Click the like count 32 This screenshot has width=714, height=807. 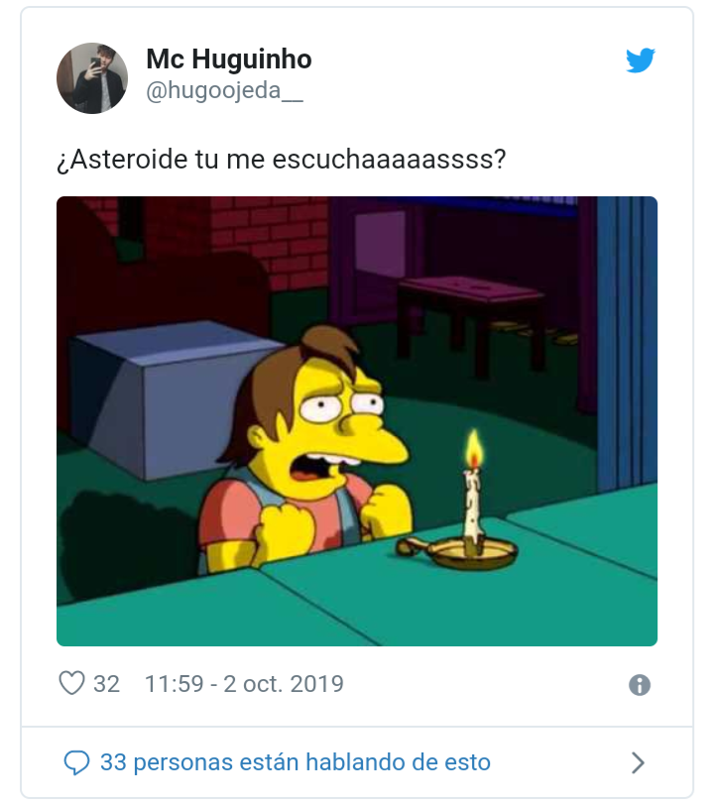click(x=106, y=684)
